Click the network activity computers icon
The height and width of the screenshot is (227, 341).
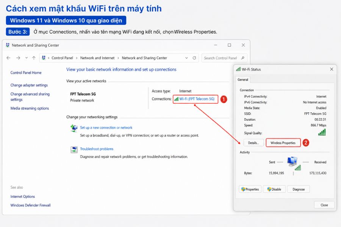(294, 163)
